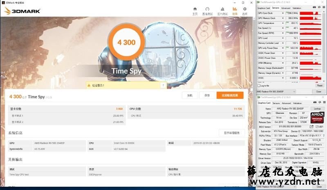Open GPU Core Clock sensor dropdown
This screenshot has width=327, height=190.
(283, 13)
